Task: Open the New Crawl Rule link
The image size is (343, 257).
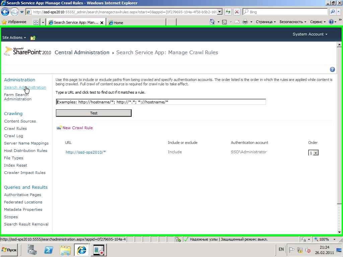Action: (x=77, y=128)
